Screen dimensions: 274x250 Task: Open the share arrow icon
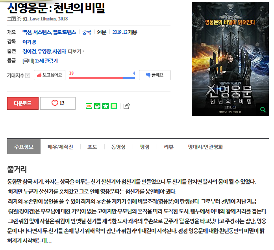tap(126, 106)
